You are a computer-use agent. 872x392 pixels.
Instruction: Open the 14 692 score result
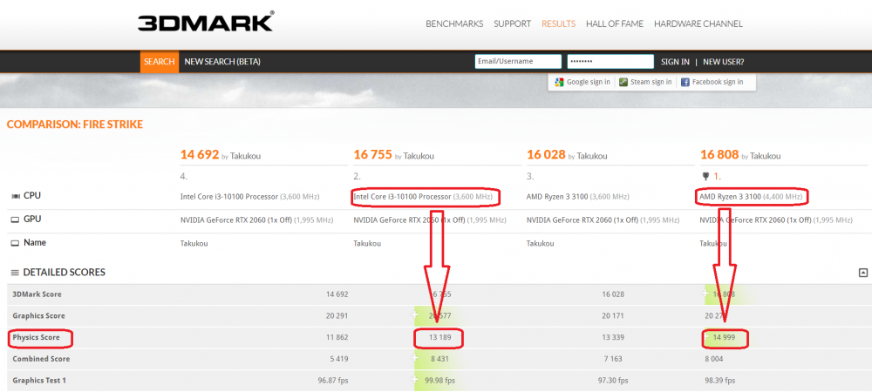(200, 155)
